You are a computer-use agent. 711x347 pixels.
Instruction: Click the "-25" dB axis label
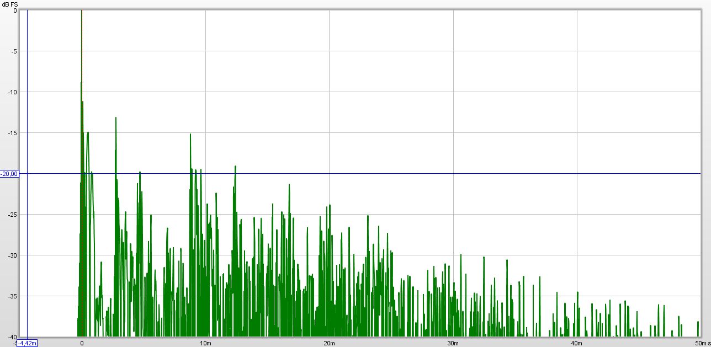pos(12,215)
